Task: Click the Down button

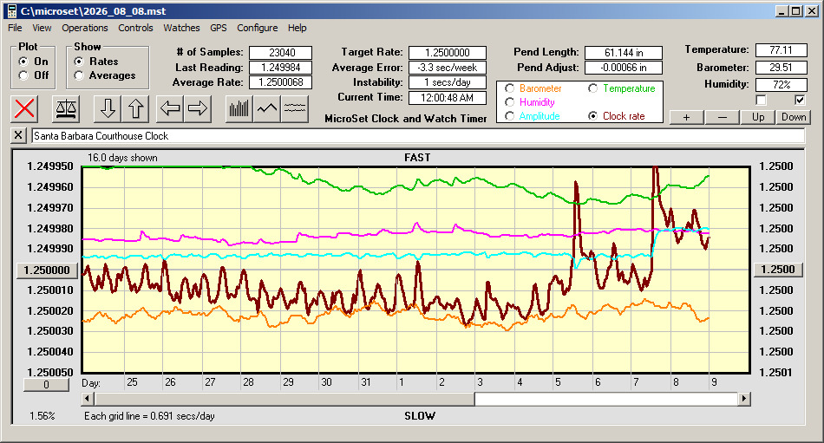Action: click(x=794, y=117)
